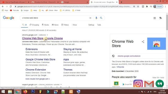Image resolution: width=168 pixels, height=94 pixels.
Task: Switch to the How to Type Emails tab
Action: (15, 2)
